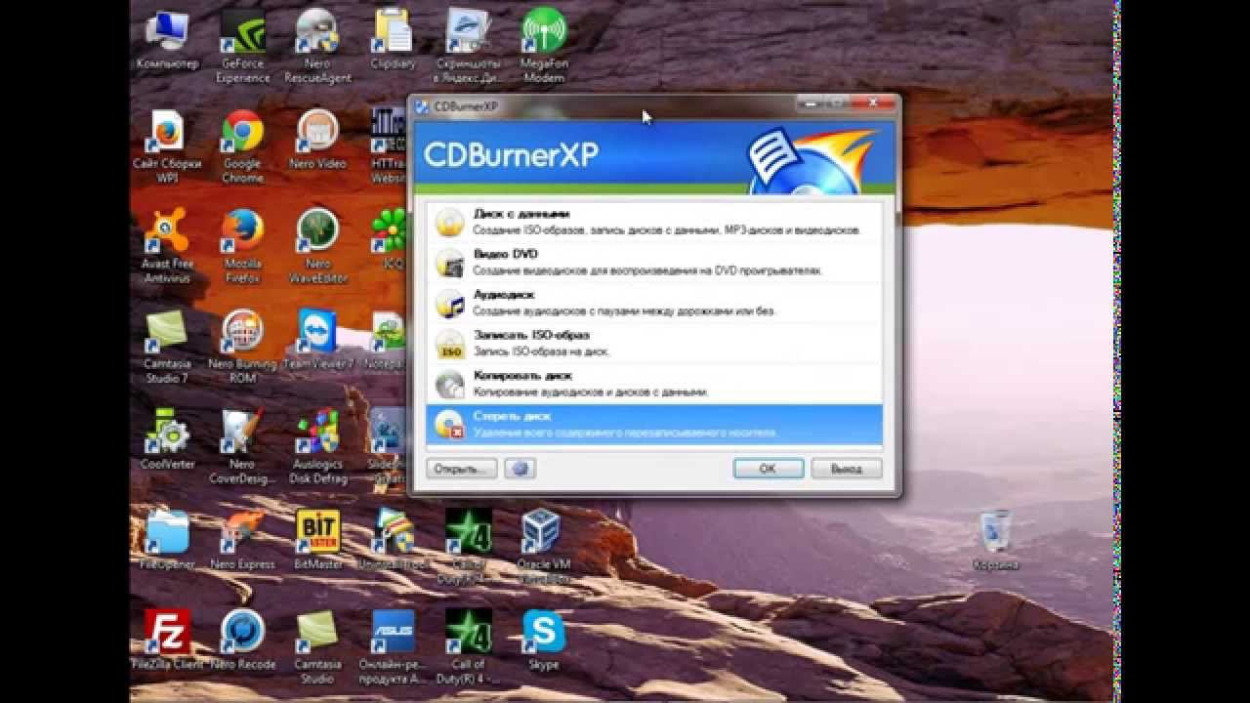Viewport: 1250px width, 703px height.
Task: Choose 'Записать ISO-образ' burn ISO option
Action: (653, 343)
